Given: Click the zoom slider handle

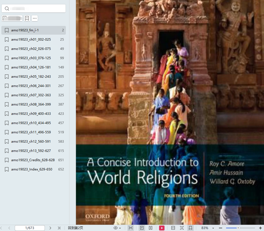Looking at the screenshot, I should click(238, 228).
